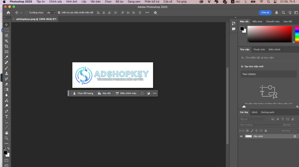Image resolution: width=299 pixels, height=167 pixels.
Task: Select the Eraser tool
Action: click(6, 84)
